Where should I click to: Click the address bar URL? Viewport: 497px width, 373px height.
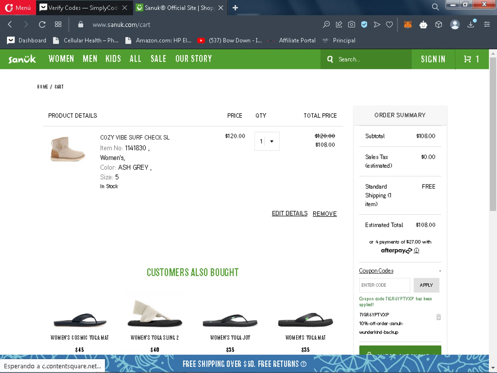pyautogui.click(x=121, y=25)
